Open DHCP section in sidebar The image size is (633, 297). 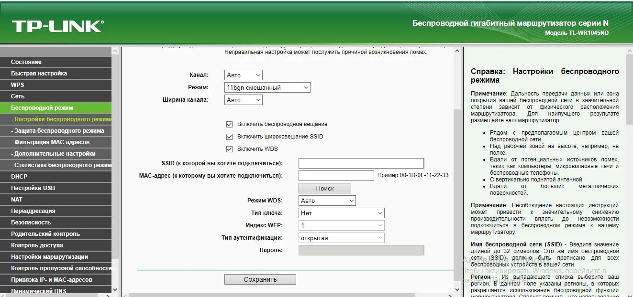coord(56,177)
